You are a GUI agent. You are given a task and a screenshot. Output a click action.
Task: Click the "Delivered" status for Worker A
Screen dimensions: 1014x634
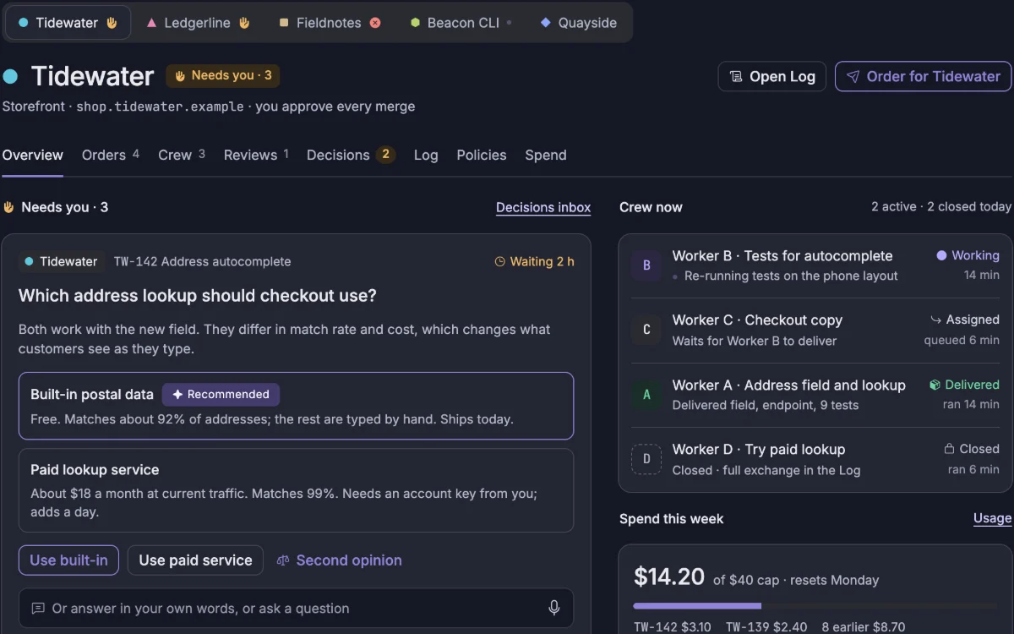tap(964, 385)
